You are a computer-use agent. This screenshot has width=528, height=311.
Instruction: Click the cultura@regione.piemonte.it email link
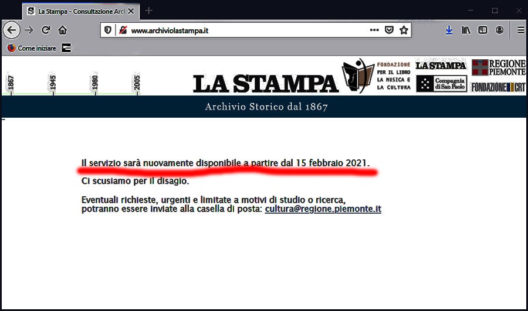pyautogui.click(x=323, y=209)
